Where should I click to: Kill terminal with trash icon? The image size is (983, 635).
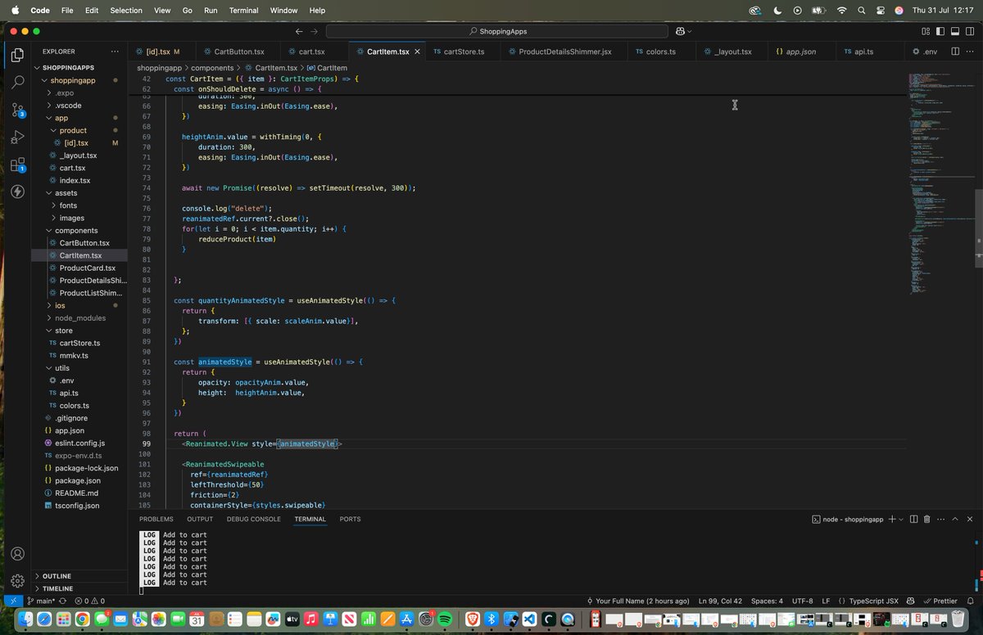[x=926, y=519]
